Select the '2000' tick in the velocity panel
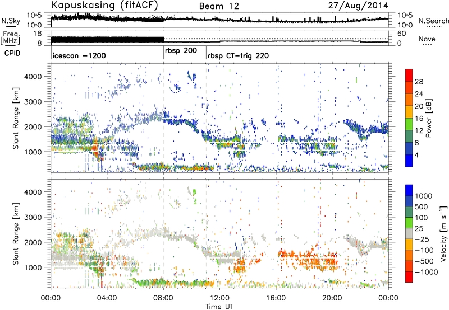The image size is (449, 310). pos(33,242)
